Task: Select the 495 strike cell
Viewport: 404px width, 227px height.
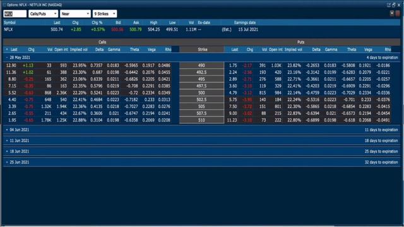Action: [x=201, y=79]
